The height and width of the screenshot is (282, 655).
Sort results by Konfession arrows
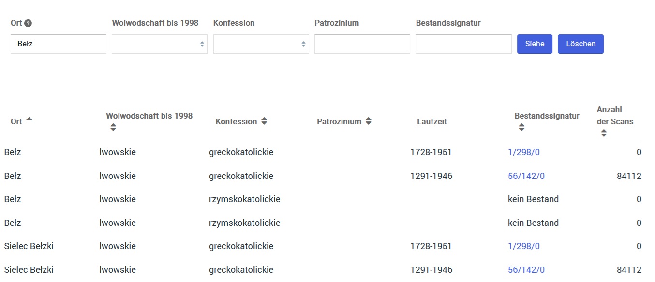pos(264,121)
